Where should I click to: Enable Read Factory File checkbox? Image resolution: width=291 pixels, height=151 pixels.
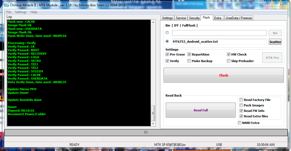(x=241, y=100)
